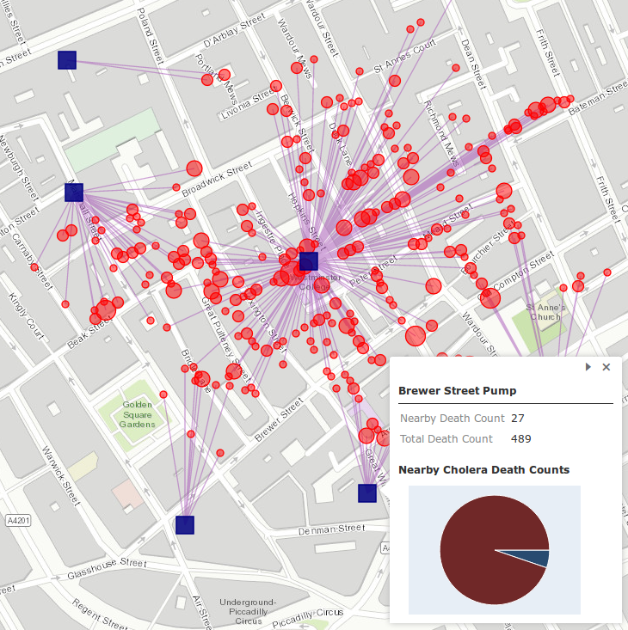Viewport: 628px width, 630px height.
Task: Click the Brewer Street Pump popup title
Action: click(x=457, y=390)
